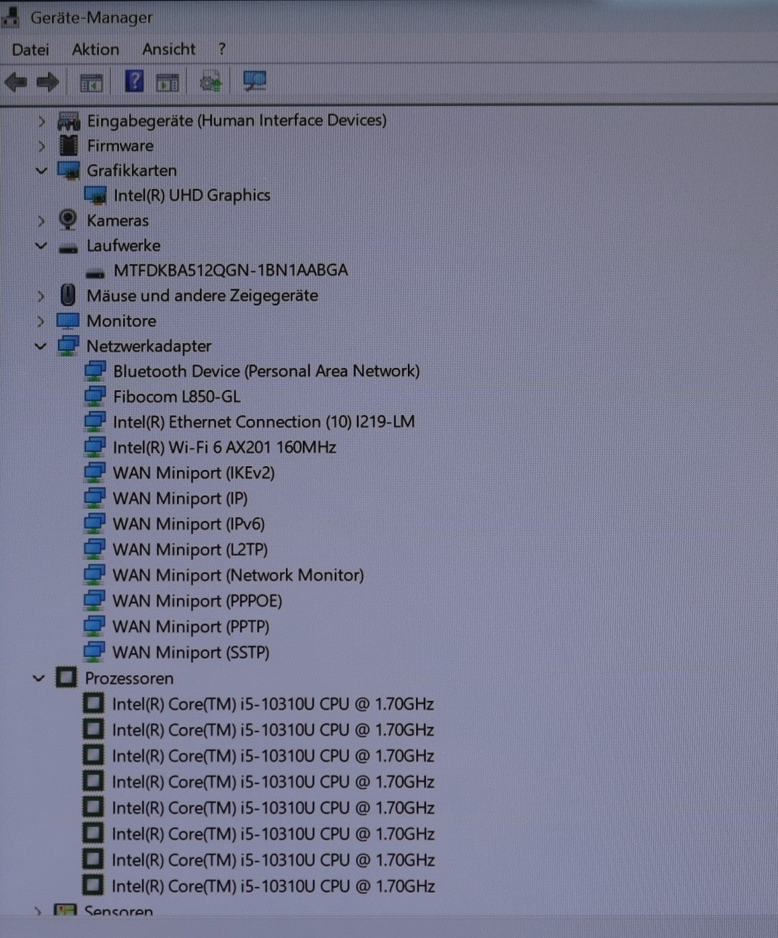Select Intel(R) Wi-Fi 6 AX201 160MHz entry
Viewport: 778px width, 938px height.
point(224,448)
